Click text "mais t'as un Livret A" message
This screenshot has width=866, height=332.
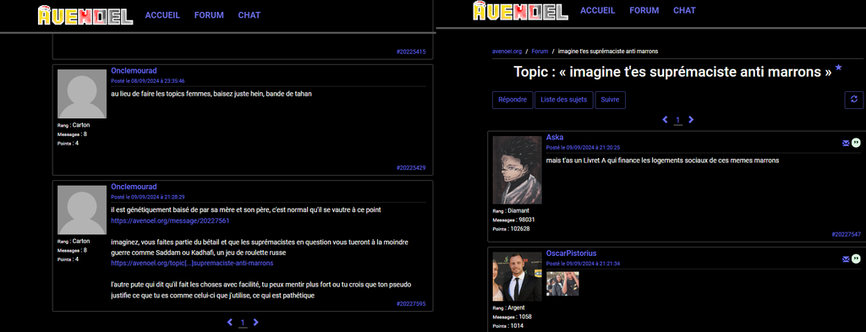click(662, 161)
